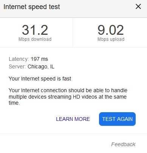Click the paragraph about streaming HD videos
This screenshot has height=153, width=147.
pyautogui.click(x=68, y=97)
